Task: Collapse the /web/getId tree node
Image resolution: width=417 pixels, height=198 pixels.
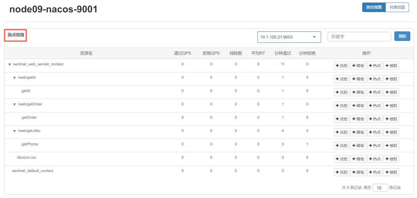Action: tap(14, 78)
